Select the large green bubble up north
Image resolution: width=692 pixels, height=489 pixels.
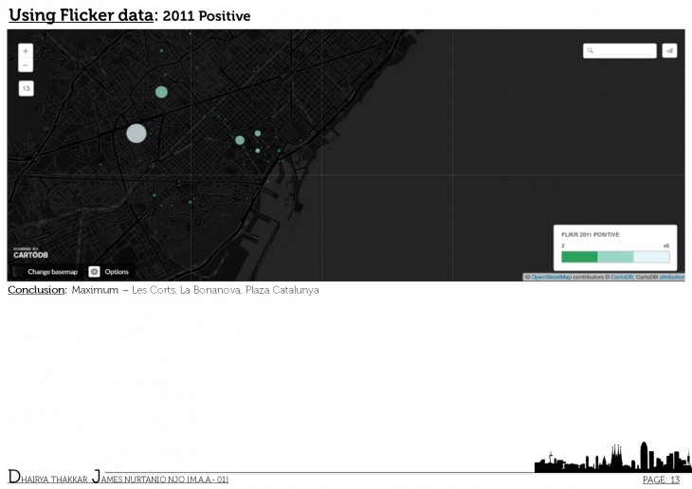tap(161, 92)
